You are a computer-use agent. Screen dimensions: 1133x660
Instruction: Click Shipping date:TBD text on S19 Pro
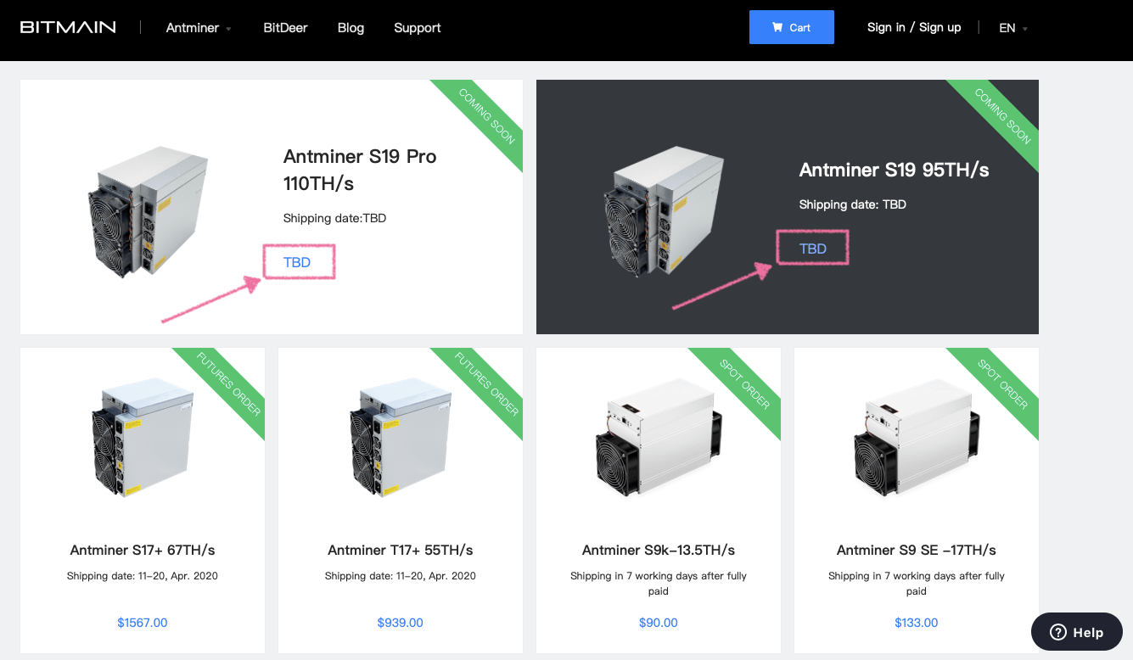pyautogui.click(x=335, y=218)
